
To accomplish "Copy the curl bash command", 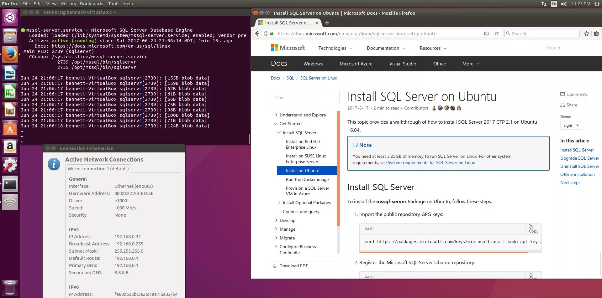I will pos(533,229).
